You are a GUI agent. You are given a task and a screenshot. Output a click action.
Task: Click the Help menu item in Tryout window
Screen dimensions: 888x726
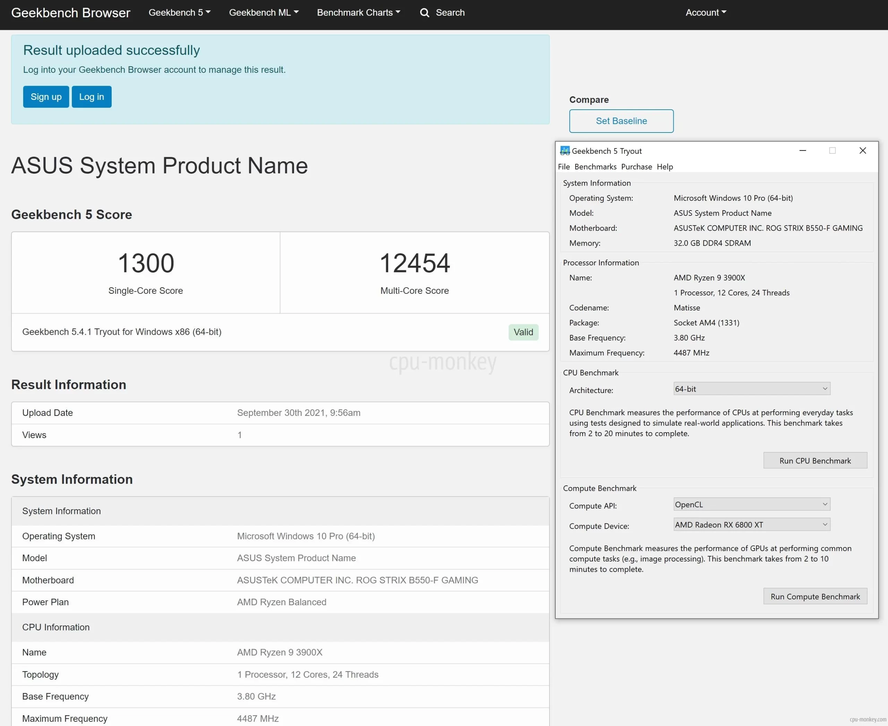click(664, 166)
